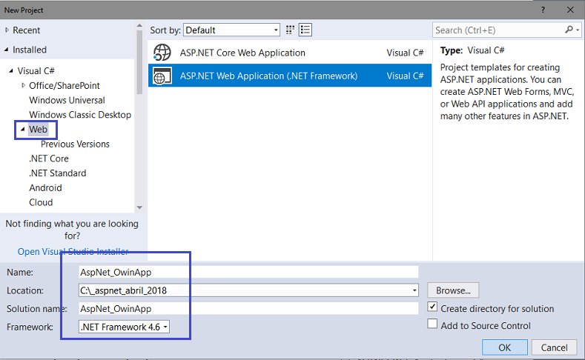Select ASP.NET Core Web Application template name
585x360 pixels.
pos(242,53)
